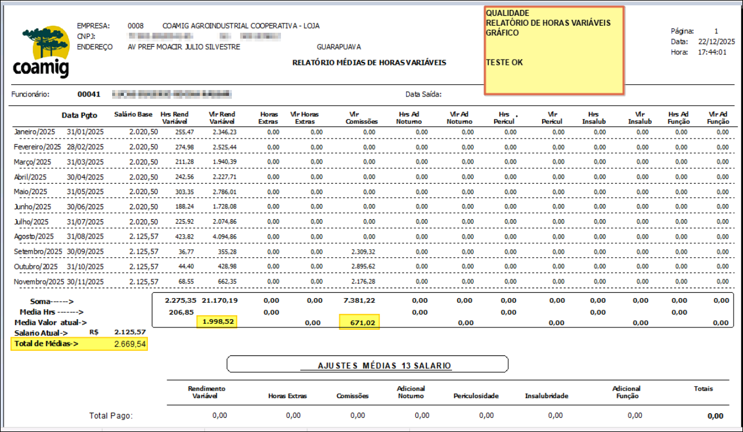Click the Data Saída label

423,94
